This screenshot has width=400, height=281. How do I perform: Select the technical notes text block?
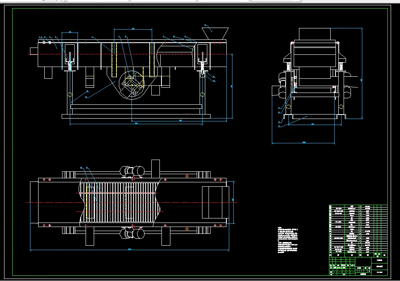(288, 240)
